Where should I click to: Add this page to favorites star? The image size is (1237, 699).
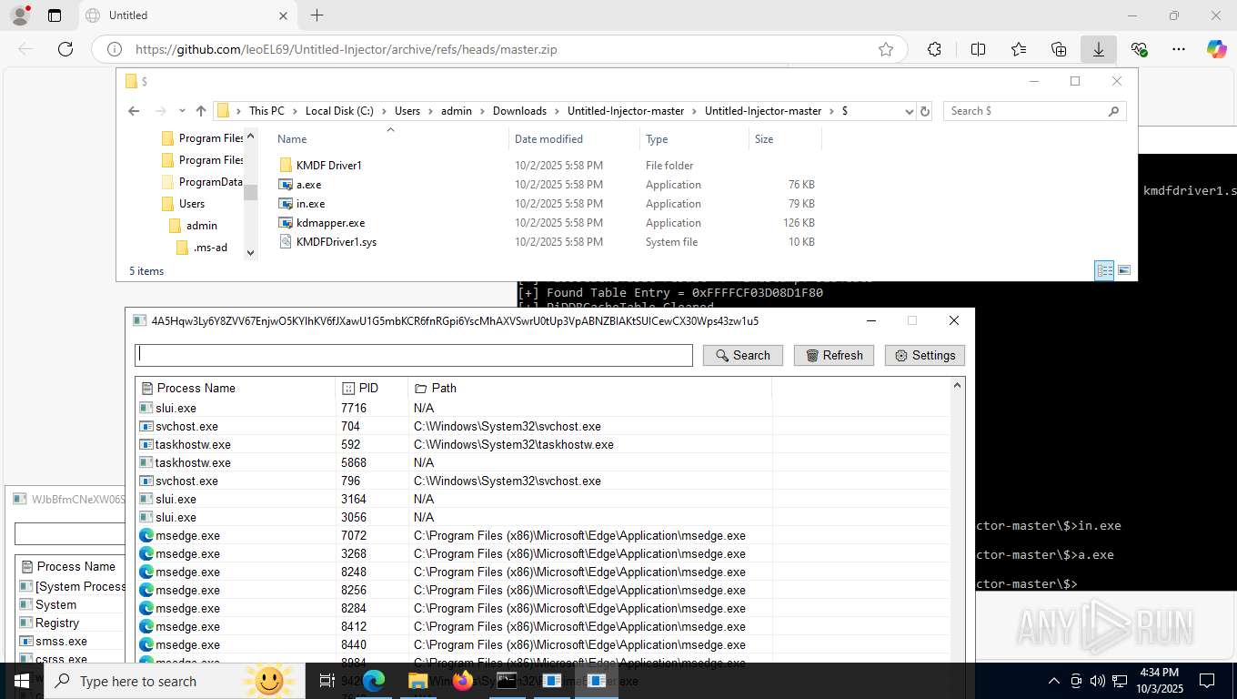pos(886,49)
